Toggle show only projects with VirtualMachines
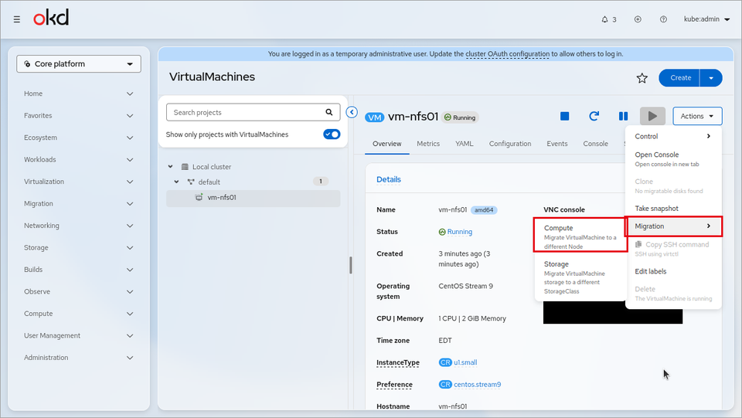 [x=332, y=134]
